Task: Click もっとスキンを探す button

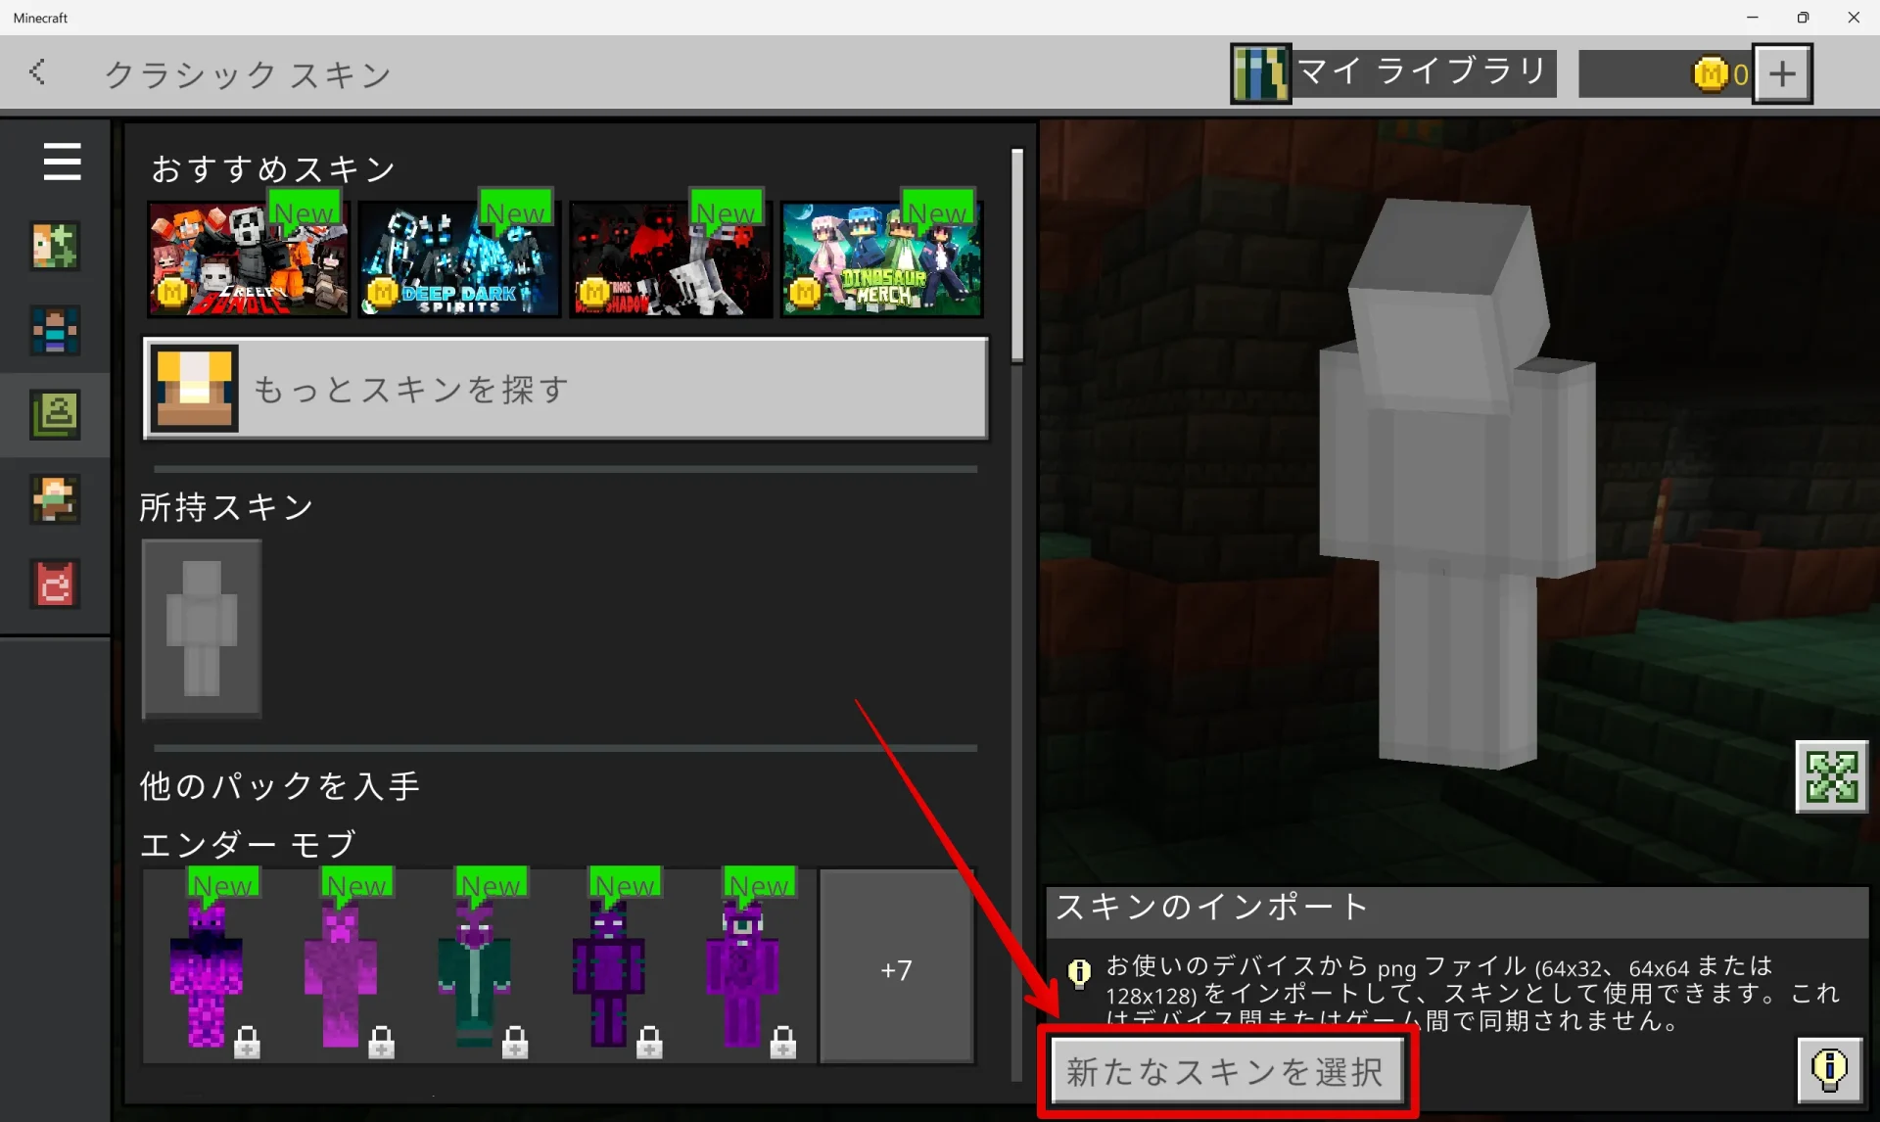Action: pyautogui.click(x=566, y=389)
